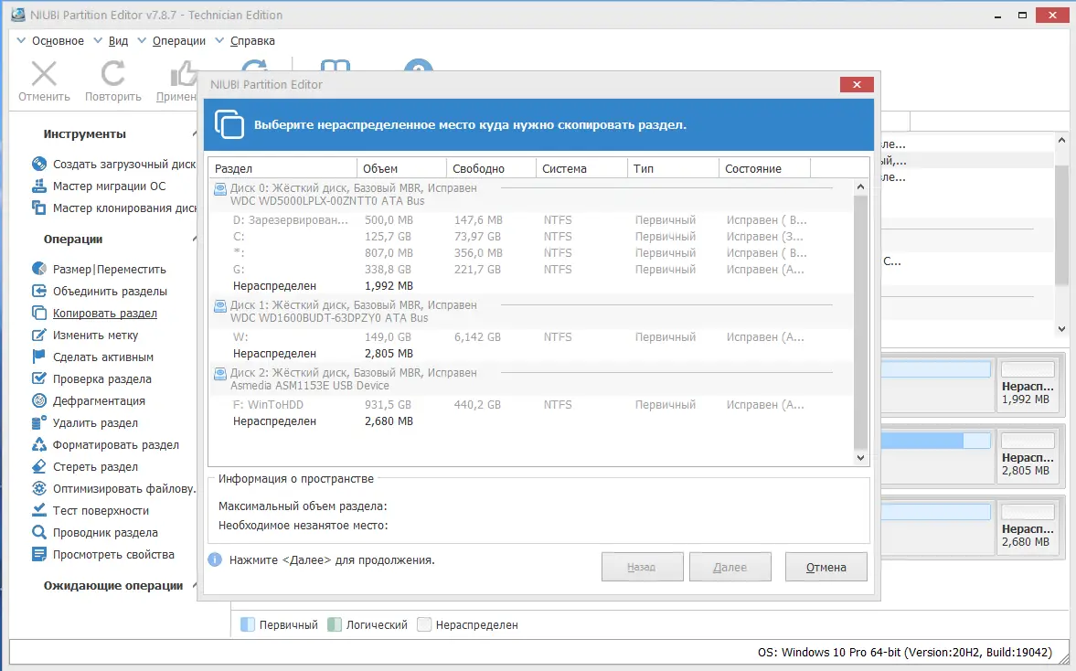Select the Resize/Move (Размер|Переместить) icon
Image resolution: width=1076 pixels, height=671 pixels.
[39, 269]
